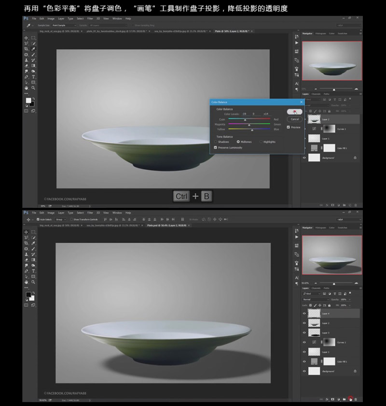Select the Dodge tool in upper Photoshop window
This screenshot has width=386, height=406.
[33, 71]
